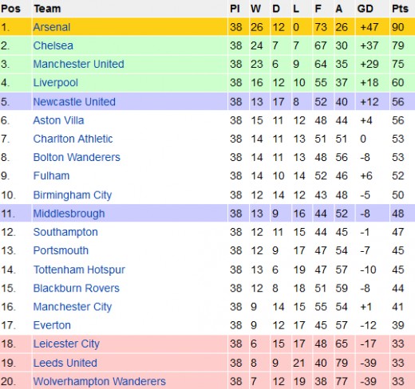Open the Blackburn Rovers link
This screenshot has height=389, width=415.
[77, 289]
